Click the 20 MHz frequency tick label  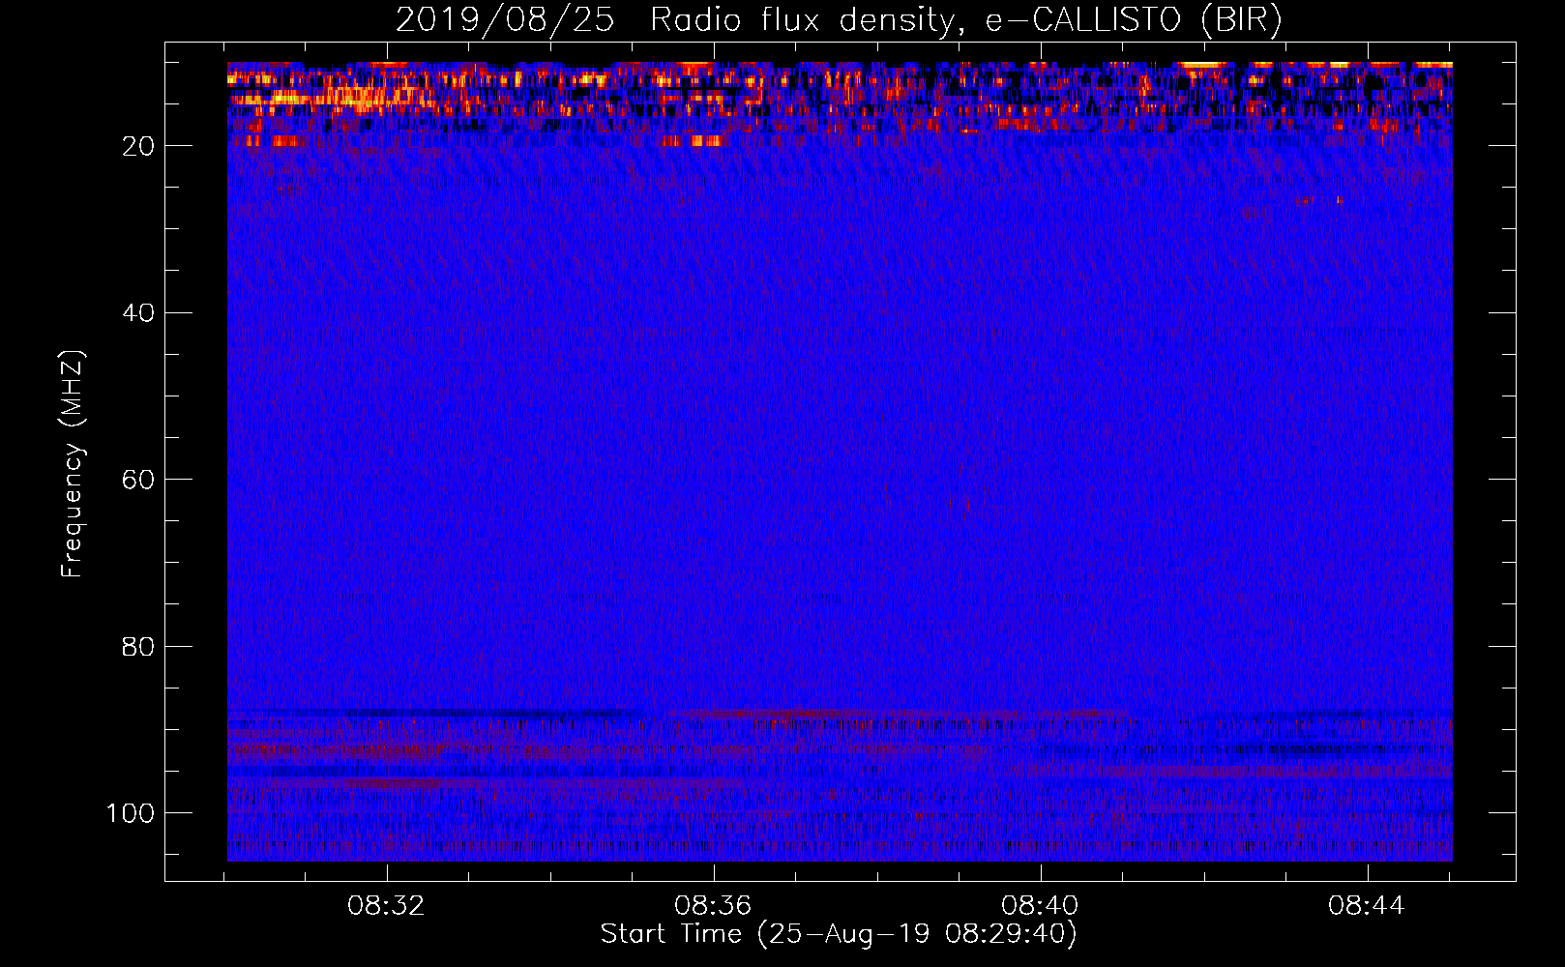[138, 146]
